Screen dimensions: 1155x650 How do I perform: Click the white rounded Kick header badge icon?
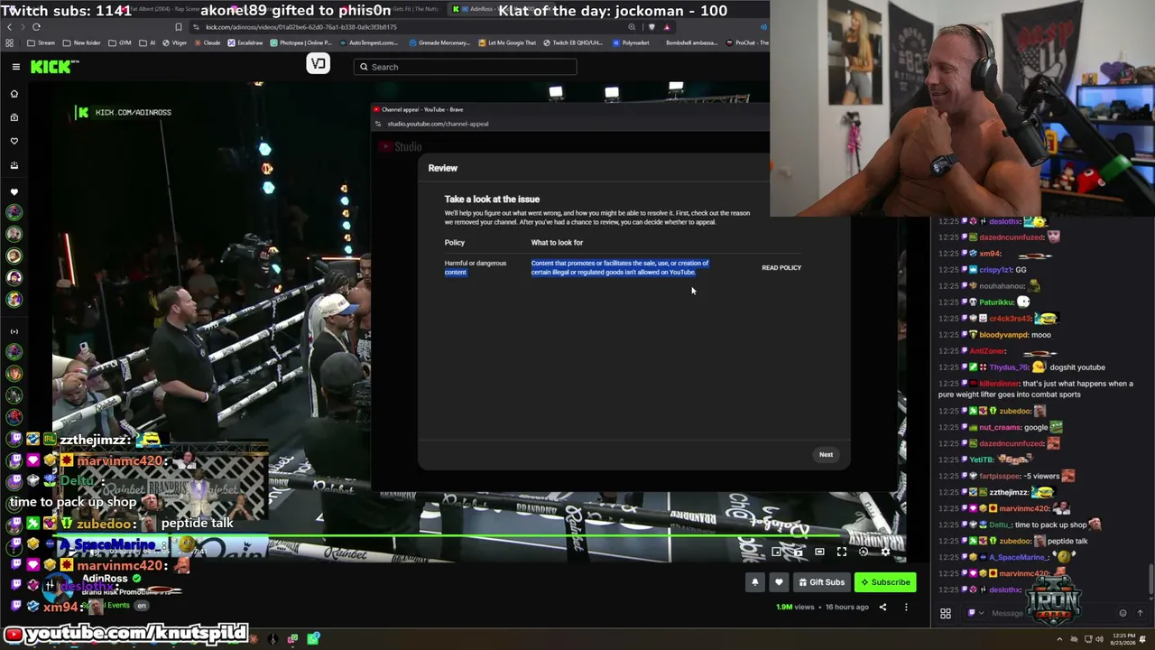[x=318, y=63]
